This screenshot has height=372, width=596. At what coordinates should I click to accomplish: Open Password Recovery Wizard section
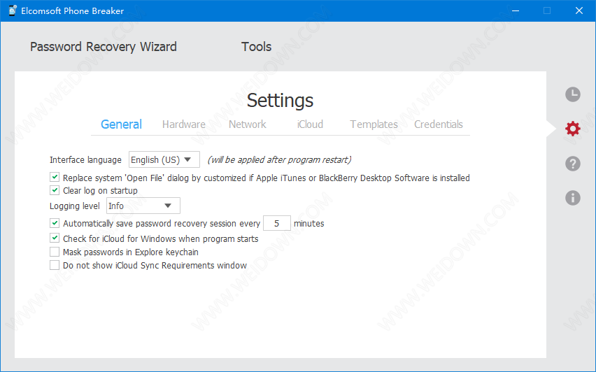(x=104, y=47)
